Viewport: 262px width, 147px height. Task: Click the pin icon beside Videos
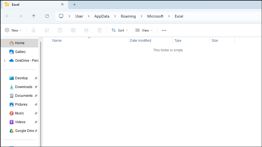[36, 122]
